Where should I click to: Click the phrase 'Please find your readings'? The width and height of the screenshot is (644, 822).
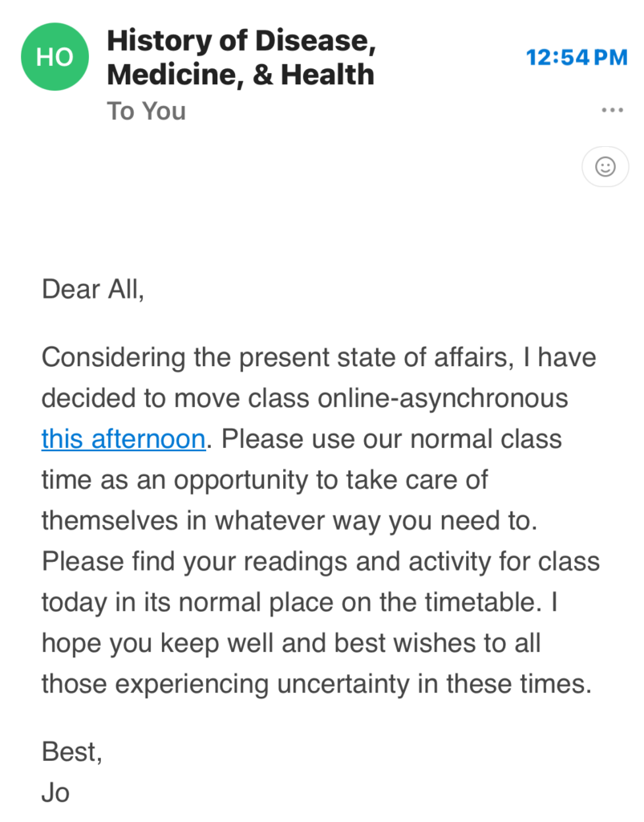click(194, 561)
